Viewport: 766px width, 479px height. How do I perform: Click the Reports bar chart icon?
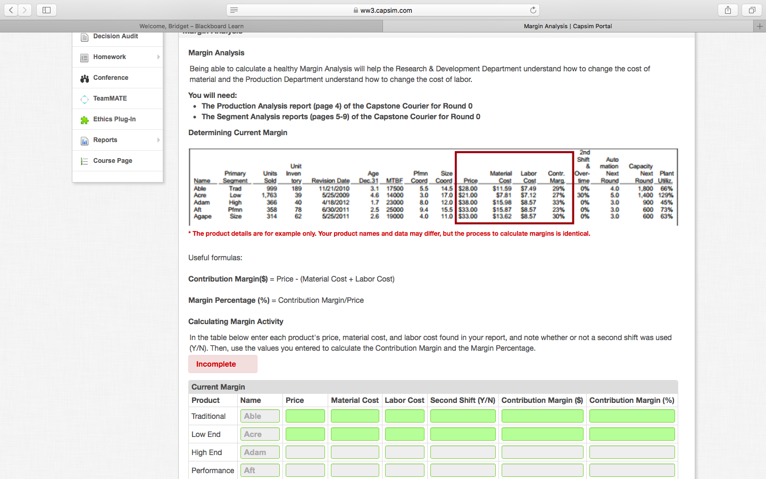point(85,140)
